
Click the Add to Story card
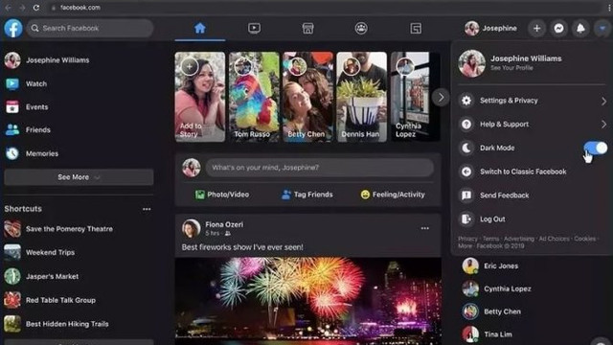(x=200, y=97)
